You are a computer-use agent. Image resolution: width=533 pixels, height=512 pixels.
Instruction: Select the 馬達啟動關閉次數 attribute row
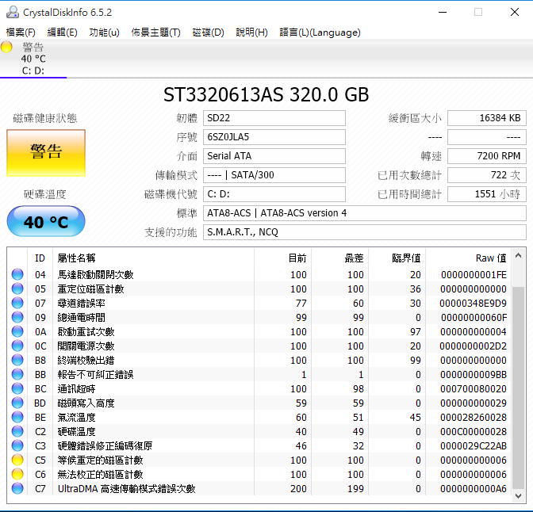click(x=259, y=274)
